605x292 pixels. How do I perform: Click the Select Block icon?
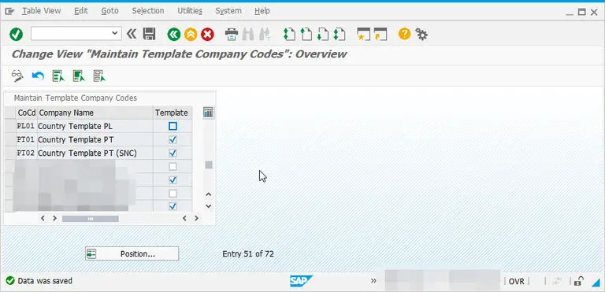(x=79, y=76)
